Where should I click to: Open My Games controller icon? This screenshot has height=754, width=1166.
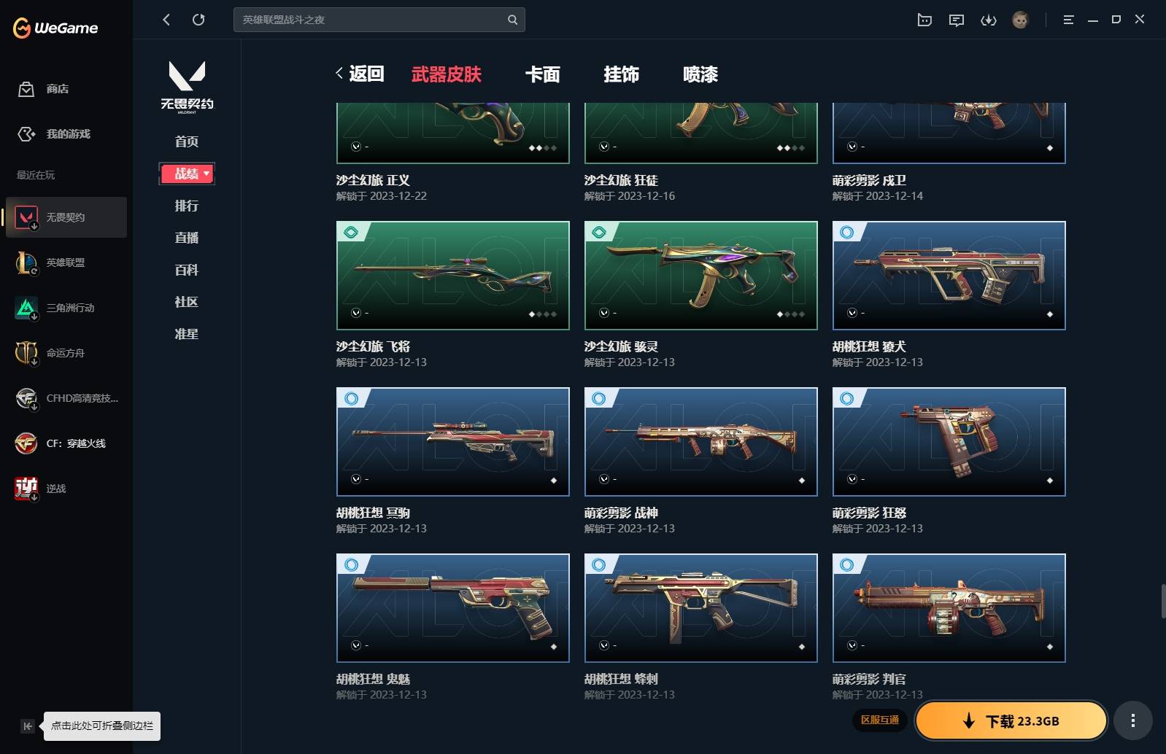(26, 134)
